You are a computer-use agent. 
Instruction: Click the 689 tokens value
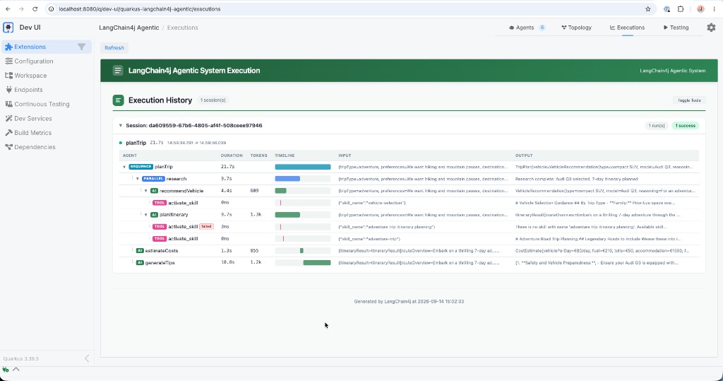click(254, 191)
